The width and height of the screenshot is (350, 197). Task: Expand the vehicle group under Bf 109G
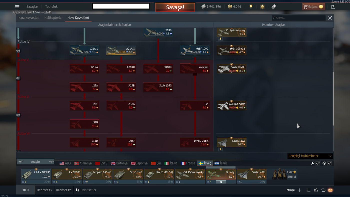(195, 56)
